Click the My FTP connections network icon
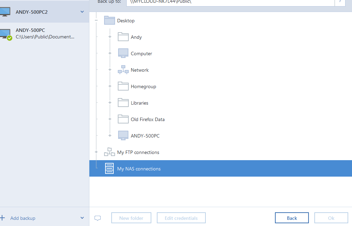 point(109,152)
